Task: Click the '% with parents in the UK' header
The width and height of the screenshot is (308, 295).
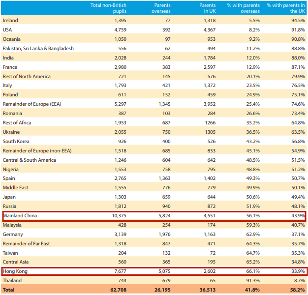Action: tap(286, 8)
